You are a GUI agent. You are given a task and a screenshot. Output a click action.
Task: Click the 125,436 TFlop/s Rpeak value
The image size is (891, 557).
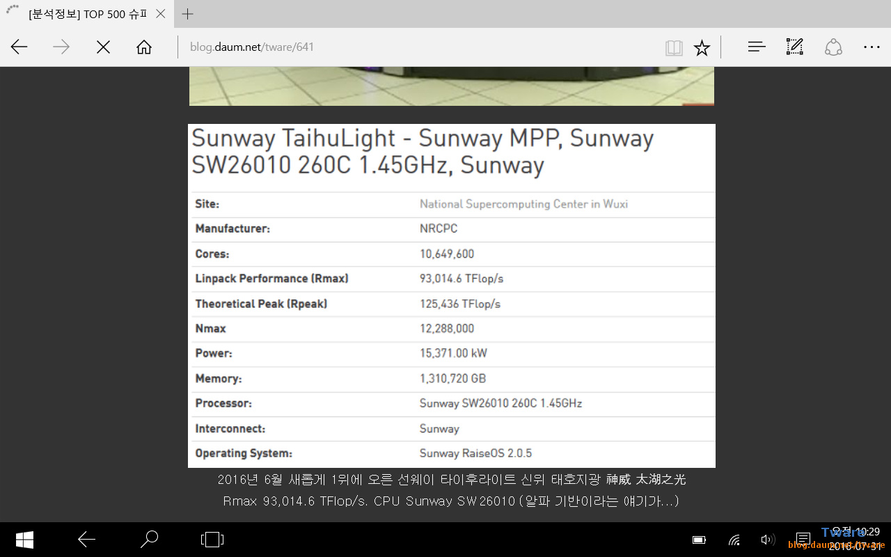[460, 304]
